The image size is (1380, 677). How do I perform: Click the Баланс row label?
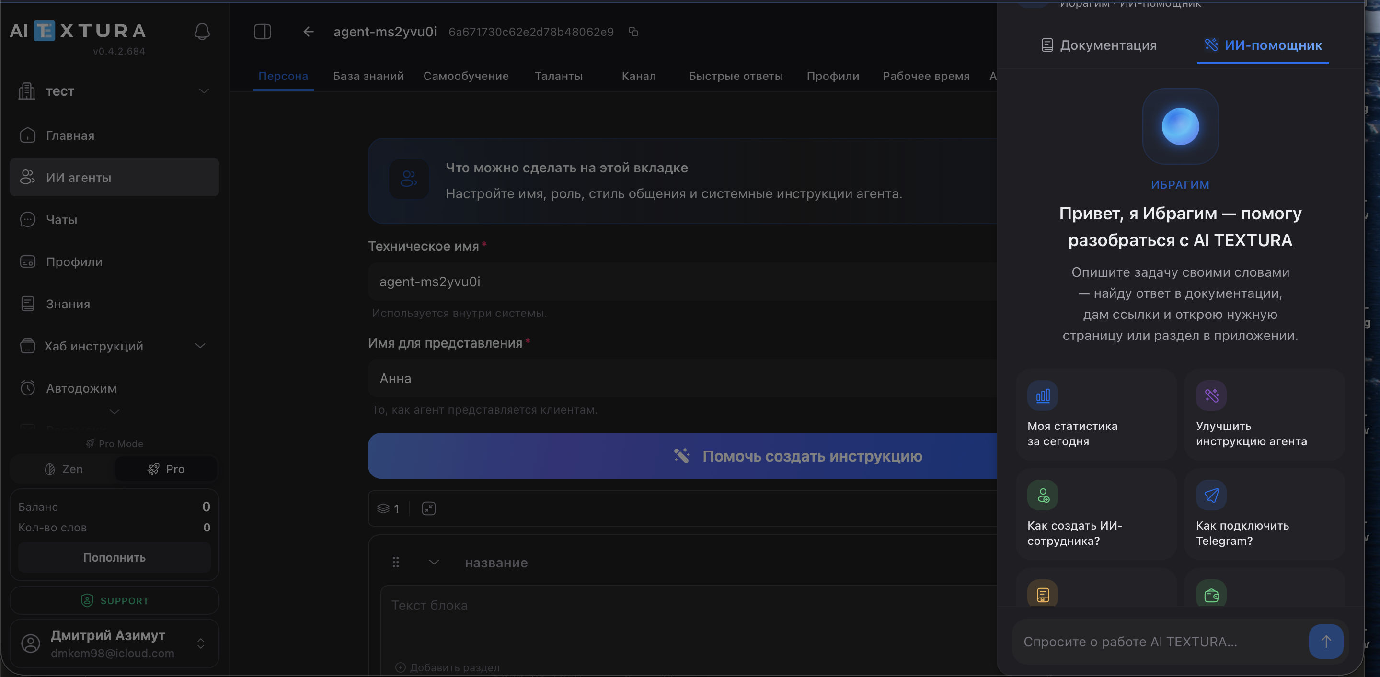click(x=38, y=507)
